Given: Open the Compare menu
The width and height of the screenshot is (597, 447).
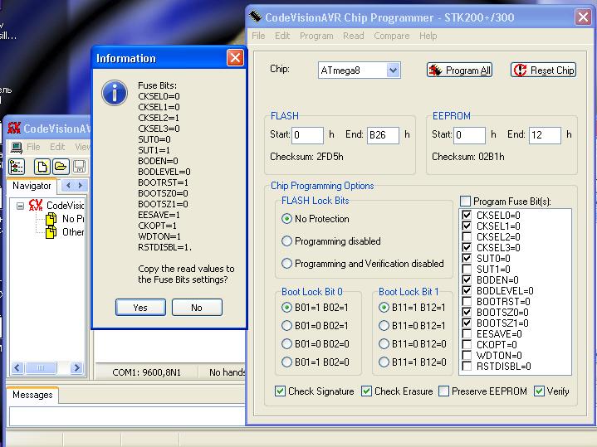Looking at the screenshot, I should (391, 36).
